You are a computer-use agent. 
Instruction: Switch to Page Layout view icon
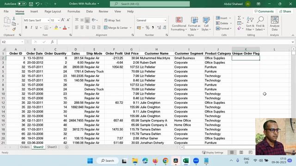(x=241, y=153)
